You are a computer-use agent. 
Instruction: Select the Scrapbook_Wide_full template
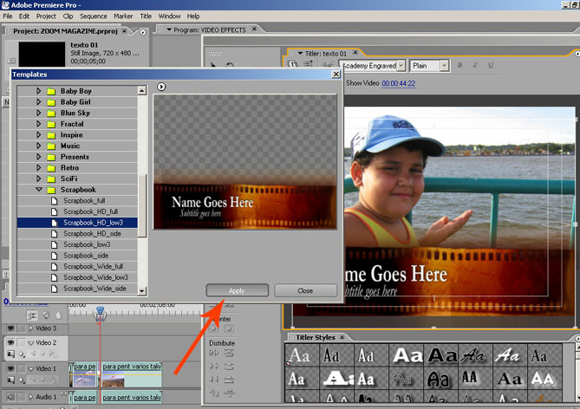pyautogui.click(x=94, y=267)
